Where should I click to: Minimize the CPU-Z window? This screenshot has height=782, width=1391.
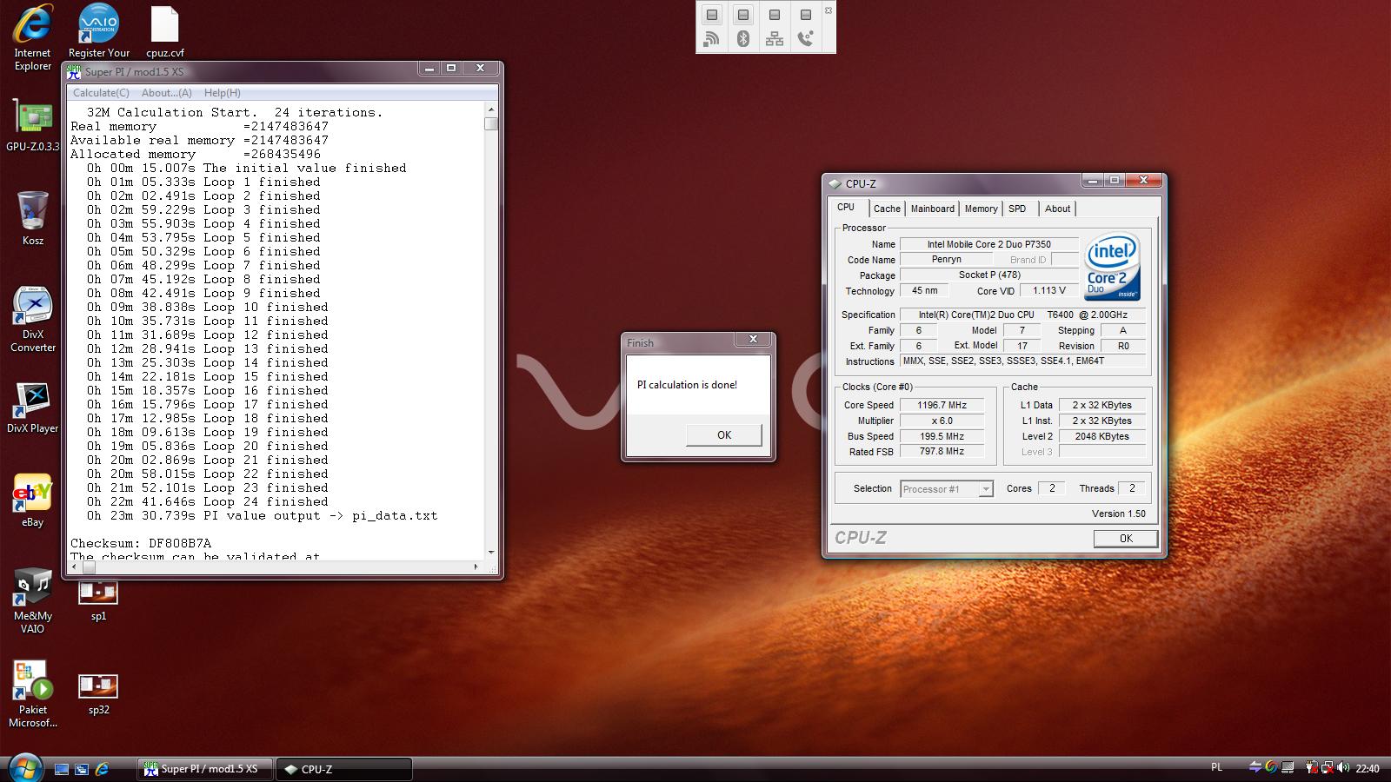(x=1093, y=181)
